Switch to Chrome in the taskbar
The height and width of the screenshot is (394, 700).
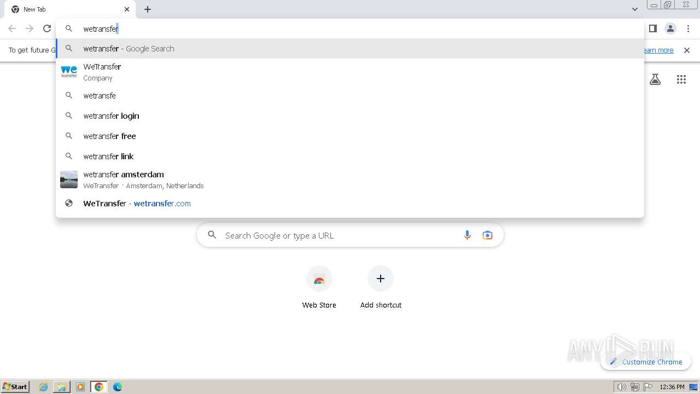coord(98,387)
